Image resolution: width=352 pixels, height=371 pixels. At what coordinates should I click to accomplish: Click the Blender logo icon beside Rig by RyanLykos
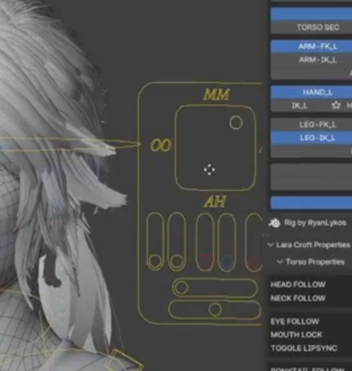pos(274,223)
